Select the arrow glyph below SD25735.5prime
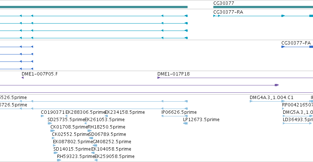 50,123
